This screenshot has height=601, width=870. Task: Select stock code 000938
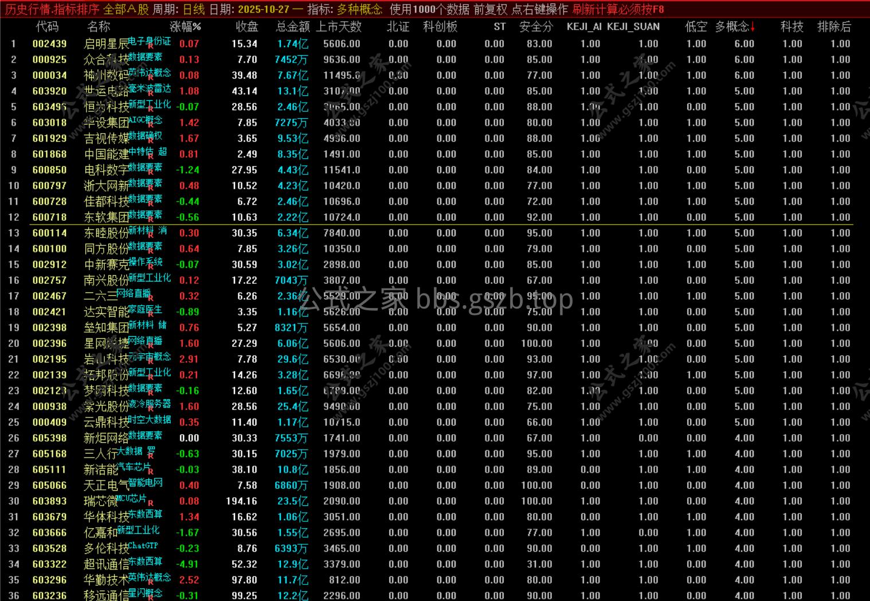click(x=49, y=407)
